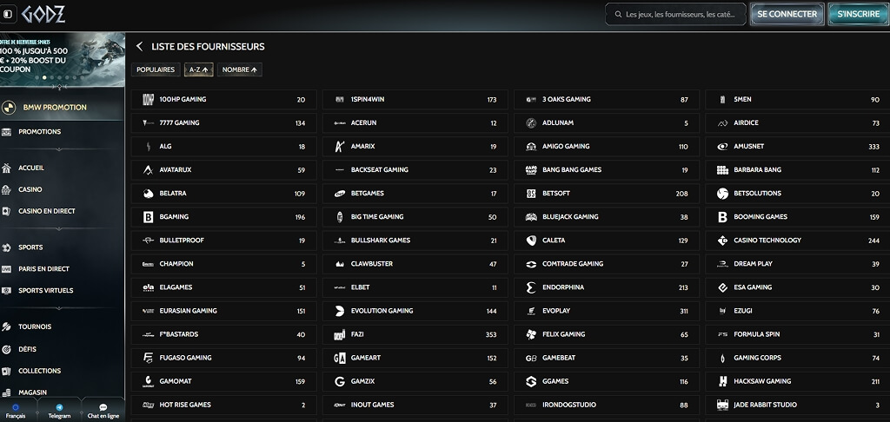This screenshot has height=422, width=890.
Task: Open the Evoplay provider row
Action: click(x=607, y=311)
